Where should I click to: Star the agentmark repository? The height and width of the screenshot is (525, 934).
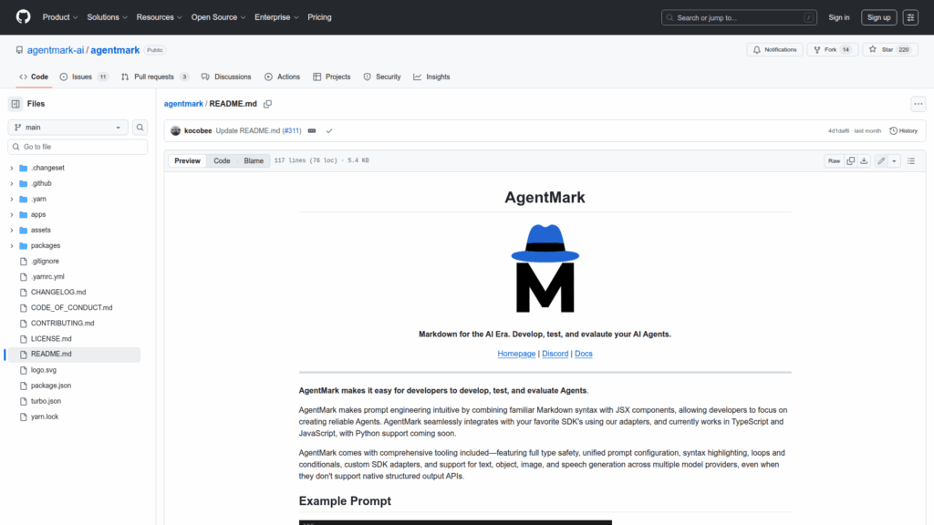pyautogui.click(x=890, y=49)
